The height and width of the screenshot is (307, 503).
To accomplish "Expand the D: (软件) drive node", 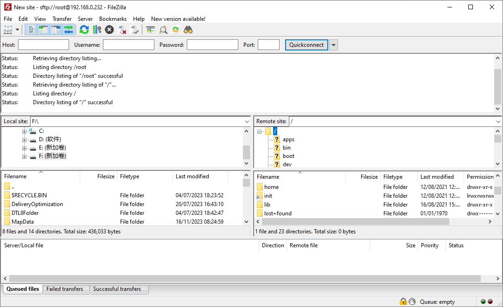I will tap(25, 140).
